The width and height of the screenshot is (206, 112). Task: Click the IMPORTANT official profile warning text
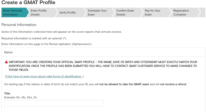click(102, 66)
